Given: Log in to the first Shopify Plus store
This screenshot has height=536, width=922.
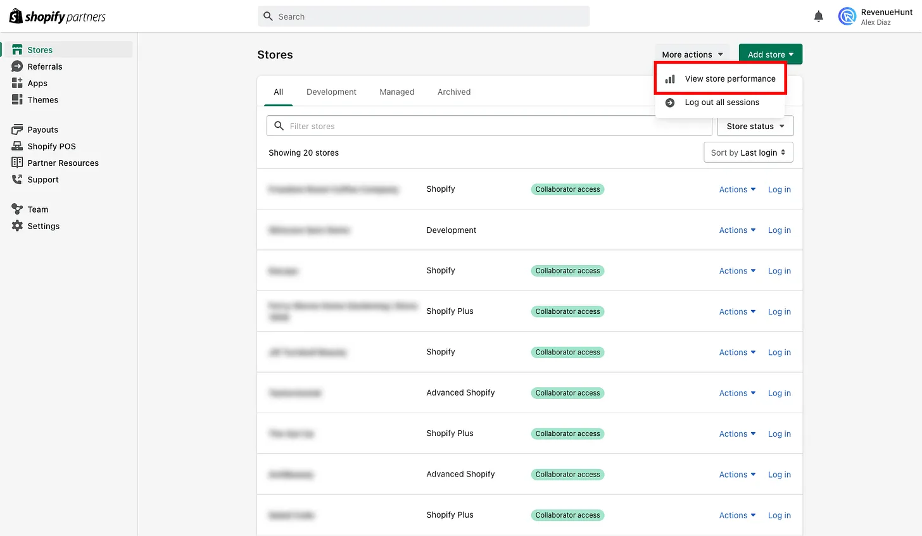Looking at the screenshot, I should tap(779, 311).
